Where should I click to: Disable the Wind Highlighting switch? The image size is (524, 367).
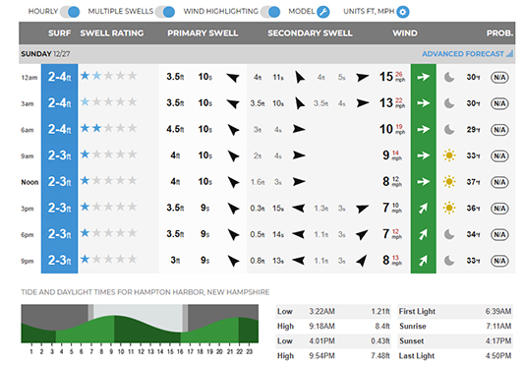click(x=270, y=12)
